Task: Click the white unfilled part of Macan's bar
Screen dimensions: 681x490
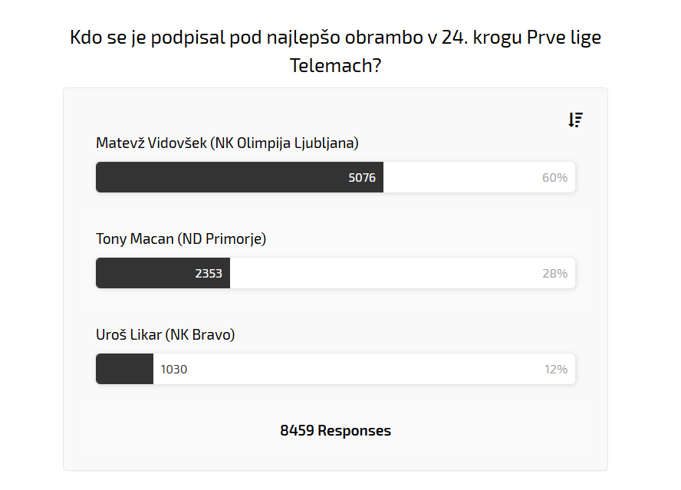Action: (x=383, y=273)
